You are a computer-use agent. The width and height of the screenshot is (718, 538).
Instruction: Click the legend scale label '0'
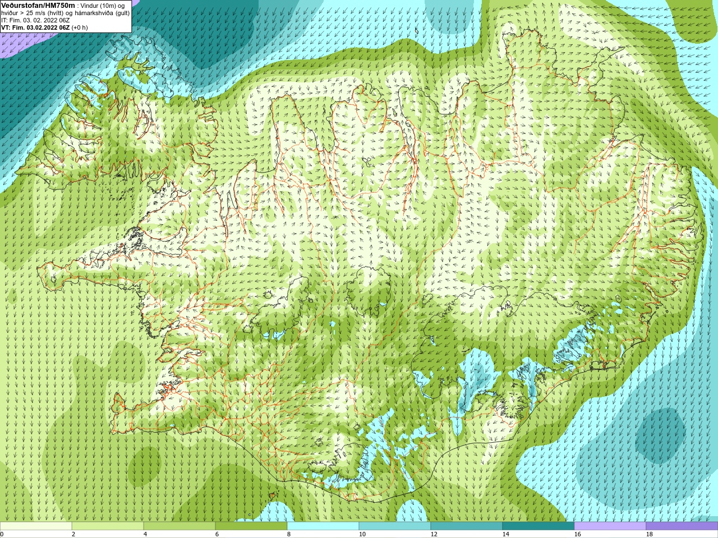pos(2,534)
